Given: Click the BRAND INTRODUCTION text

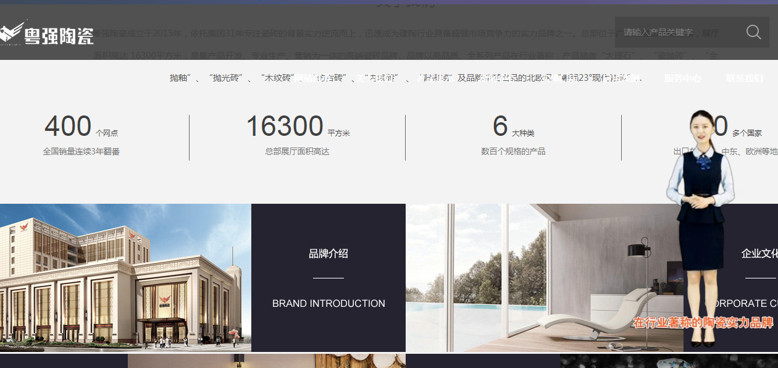Looking at the screenshot, I should [x=328, y=303].
